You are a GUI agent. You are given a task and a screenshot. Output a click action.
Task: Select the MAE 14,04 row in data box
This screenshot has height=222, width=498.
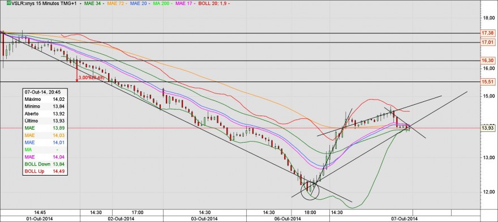coord(45,157)
